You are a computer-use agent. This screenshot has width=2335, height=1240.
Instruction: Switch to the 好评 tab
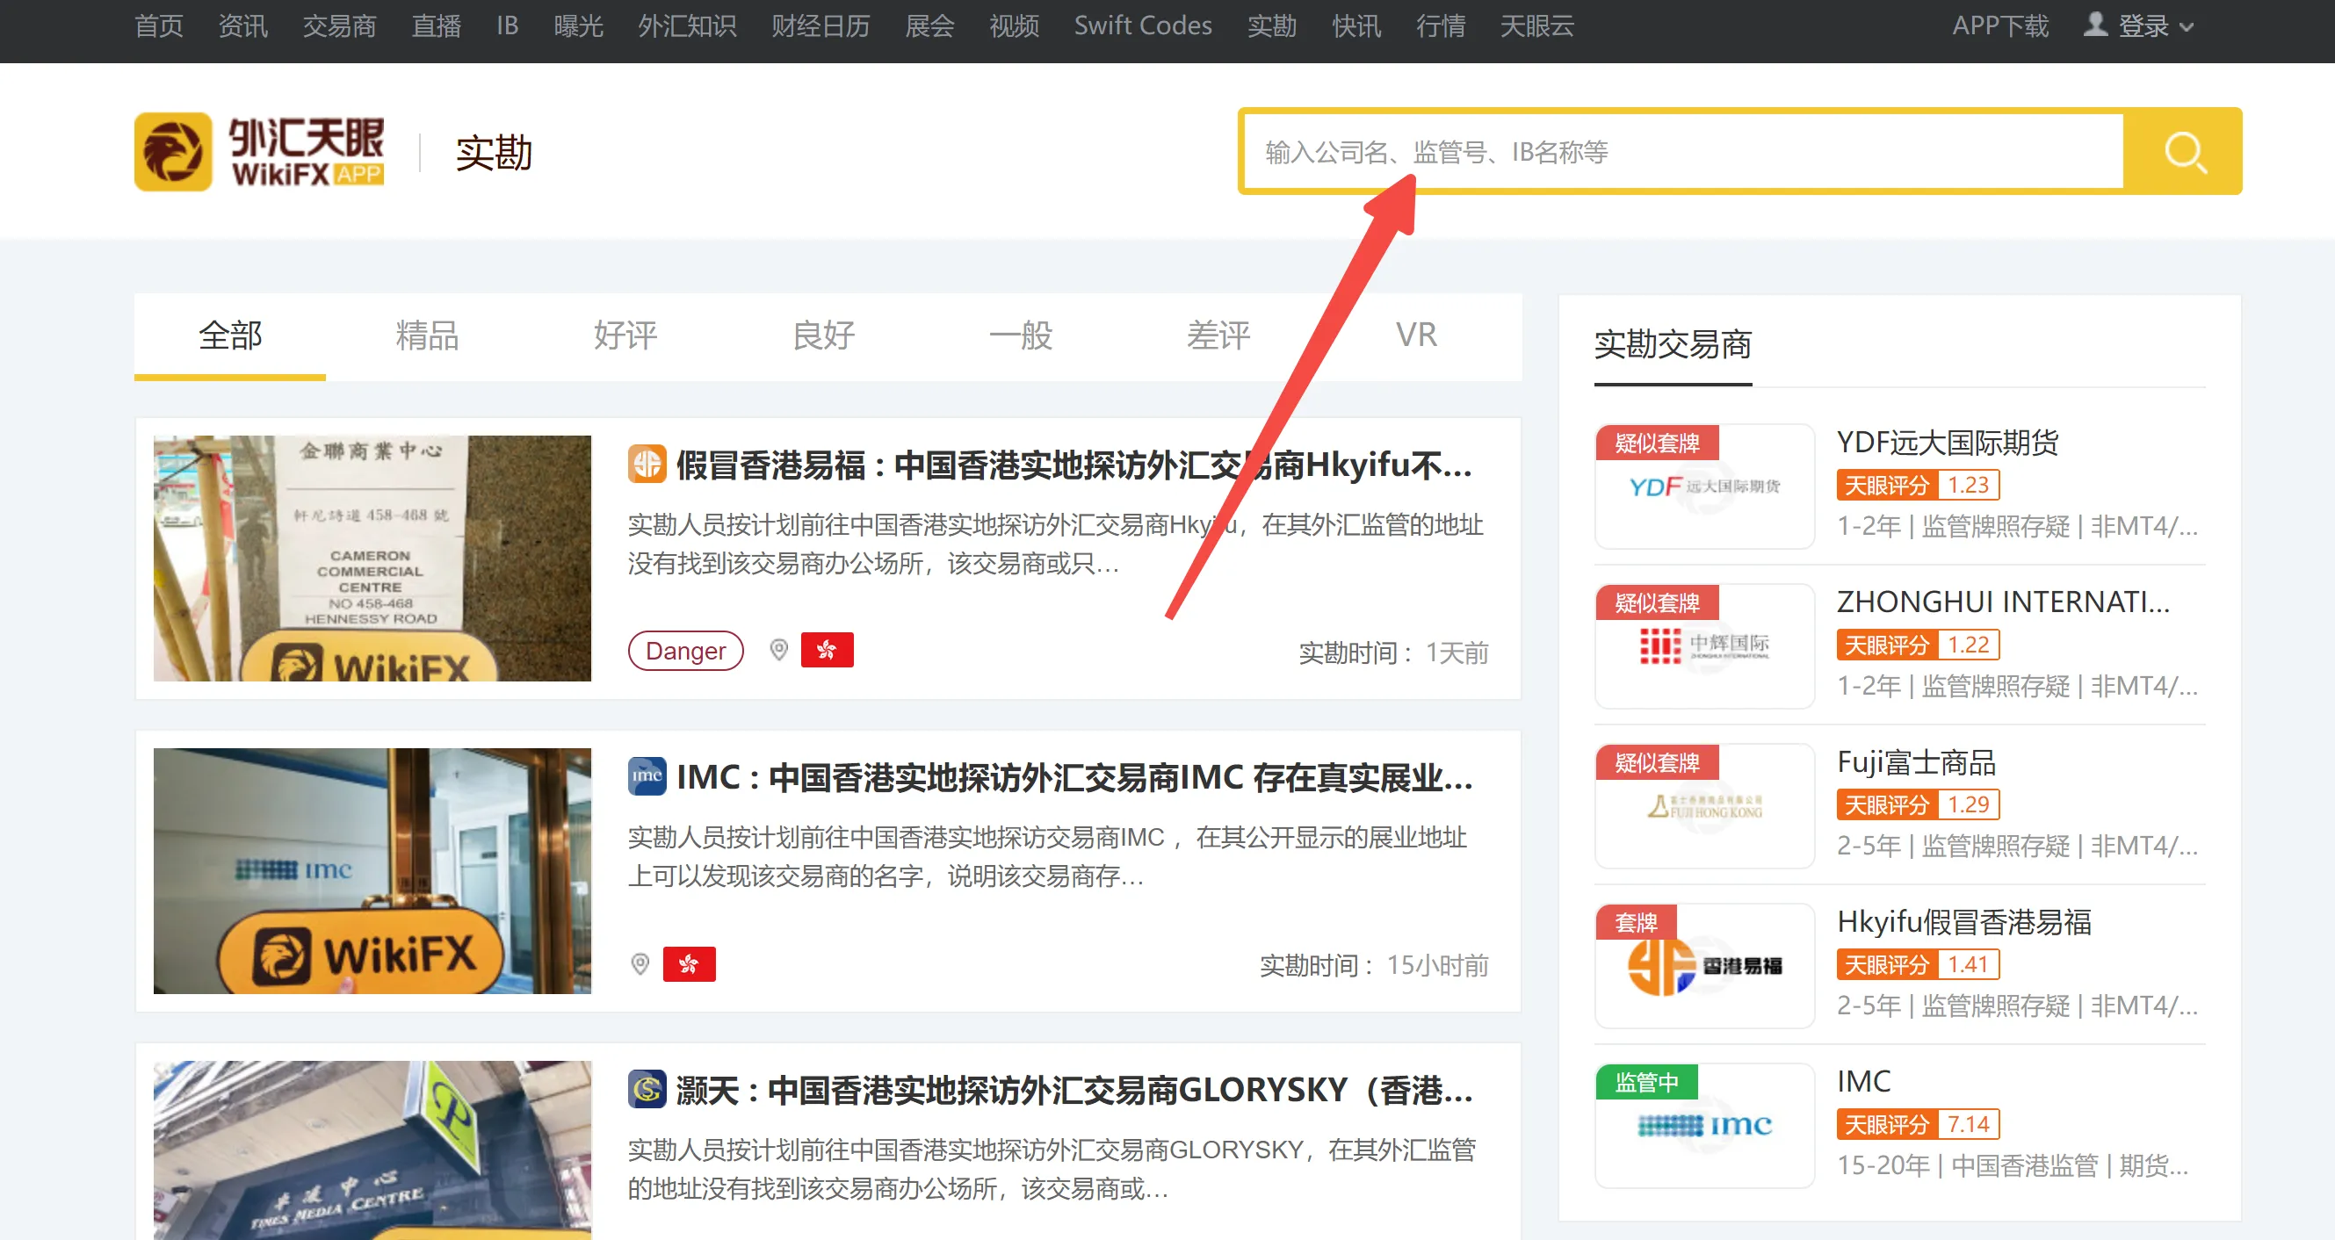pos(625,335)
